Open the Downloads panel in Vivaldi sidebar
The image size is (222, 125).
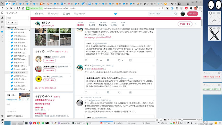click(2, 18)
